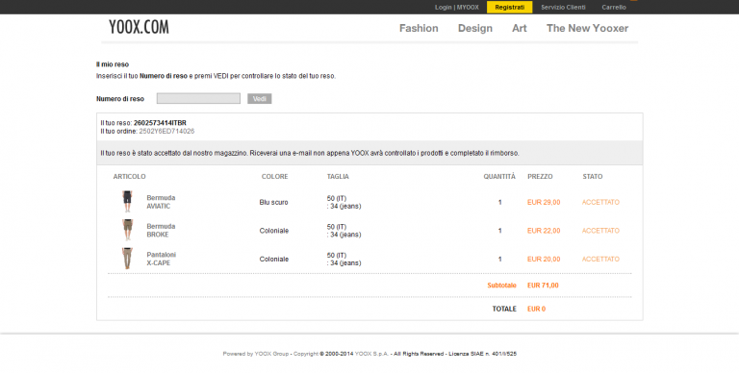Open the MYOOX link
Image resolution: width=739 pixels, height=373 pixels.
[x=468, y=7]
